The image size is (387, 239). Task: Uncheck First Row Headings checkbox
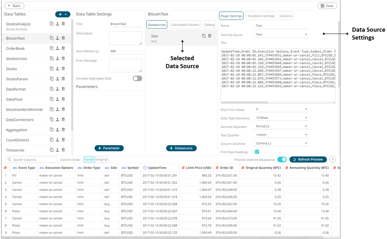(257, 152)
